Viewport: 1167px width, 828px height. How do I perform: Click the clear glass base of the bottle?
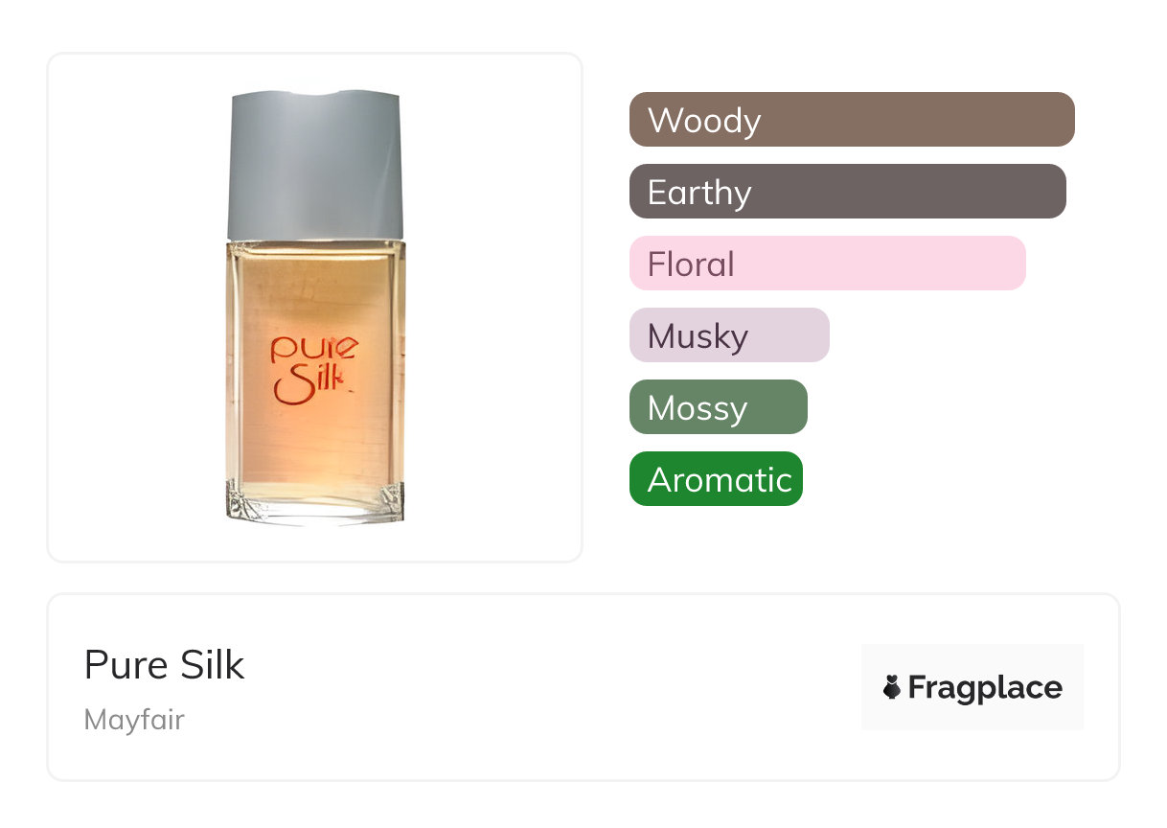pos(315,503)
